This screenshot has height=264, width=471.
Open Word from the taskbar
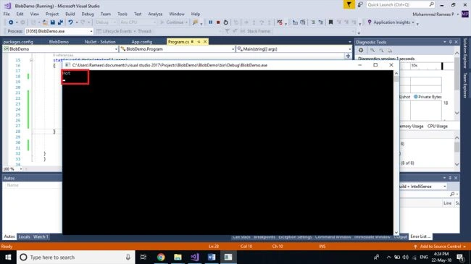point(212,257)
